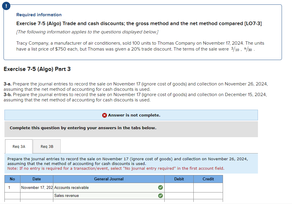Click debit field for Sales revenue row

[179, 196]
